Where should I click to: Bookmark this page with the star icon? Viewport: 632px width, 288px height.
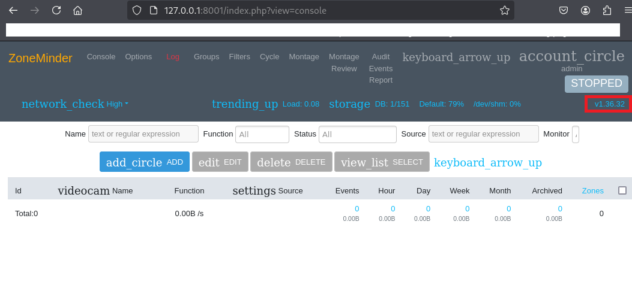[504, 10]
